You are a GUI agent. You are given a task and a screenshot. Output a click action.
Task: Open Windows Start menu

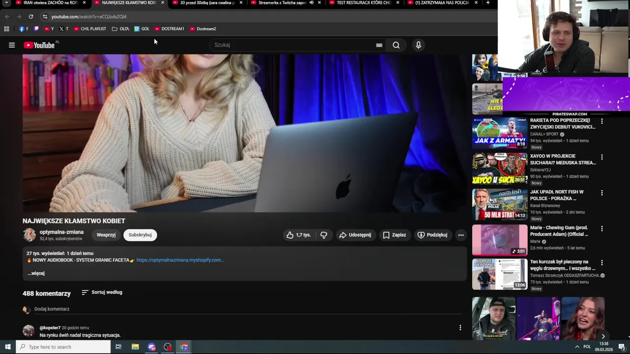tap(7, 347)
